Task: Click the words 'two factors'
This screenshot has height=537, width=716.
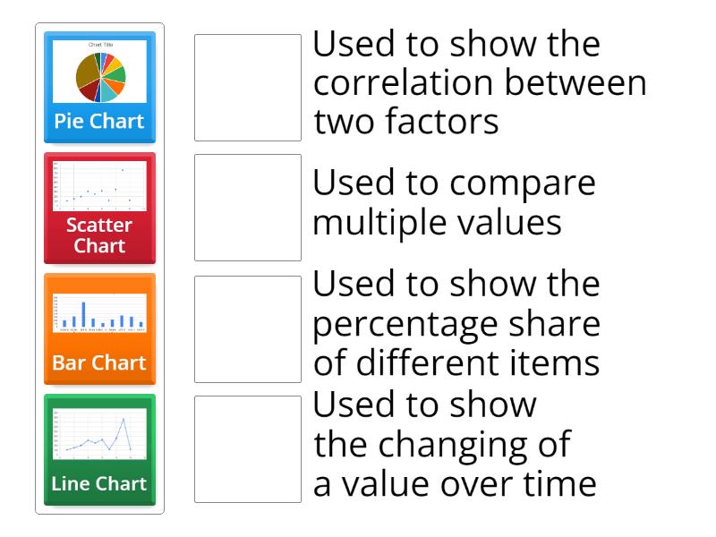Action: coord(405,122)
